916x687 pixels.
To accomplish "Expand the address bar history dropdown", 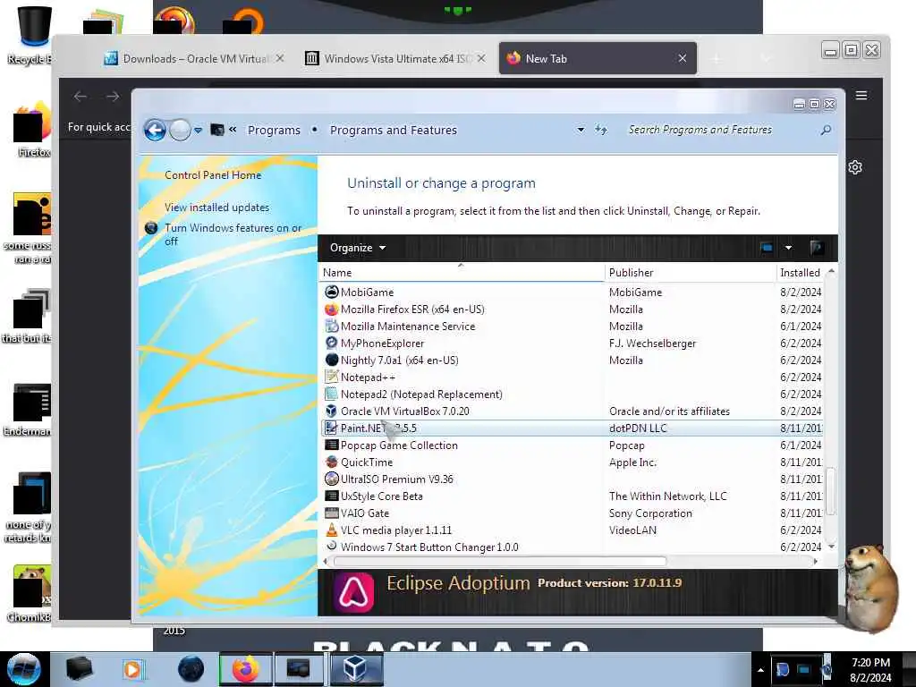I will (580, 130).
